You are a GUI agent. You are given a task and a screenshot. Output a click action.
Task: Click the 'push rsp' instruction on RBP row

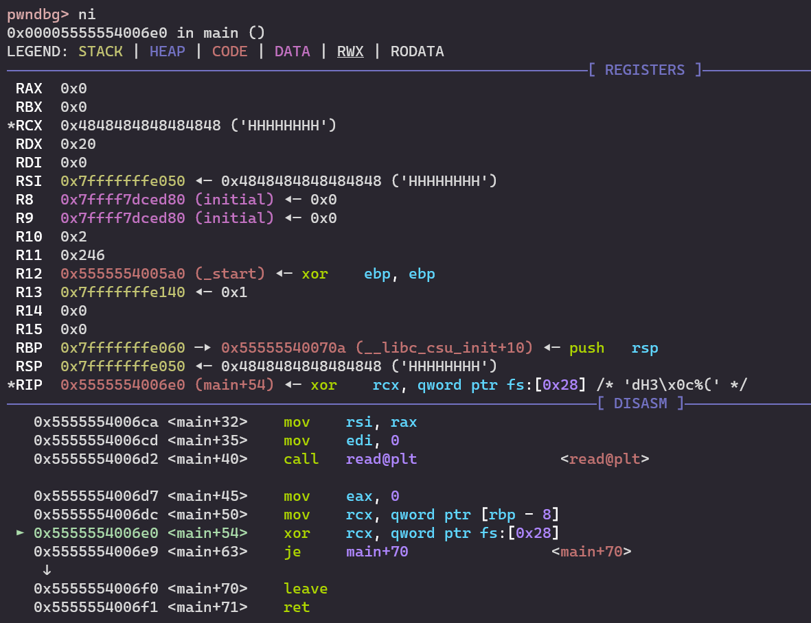[x=613, y=348]
